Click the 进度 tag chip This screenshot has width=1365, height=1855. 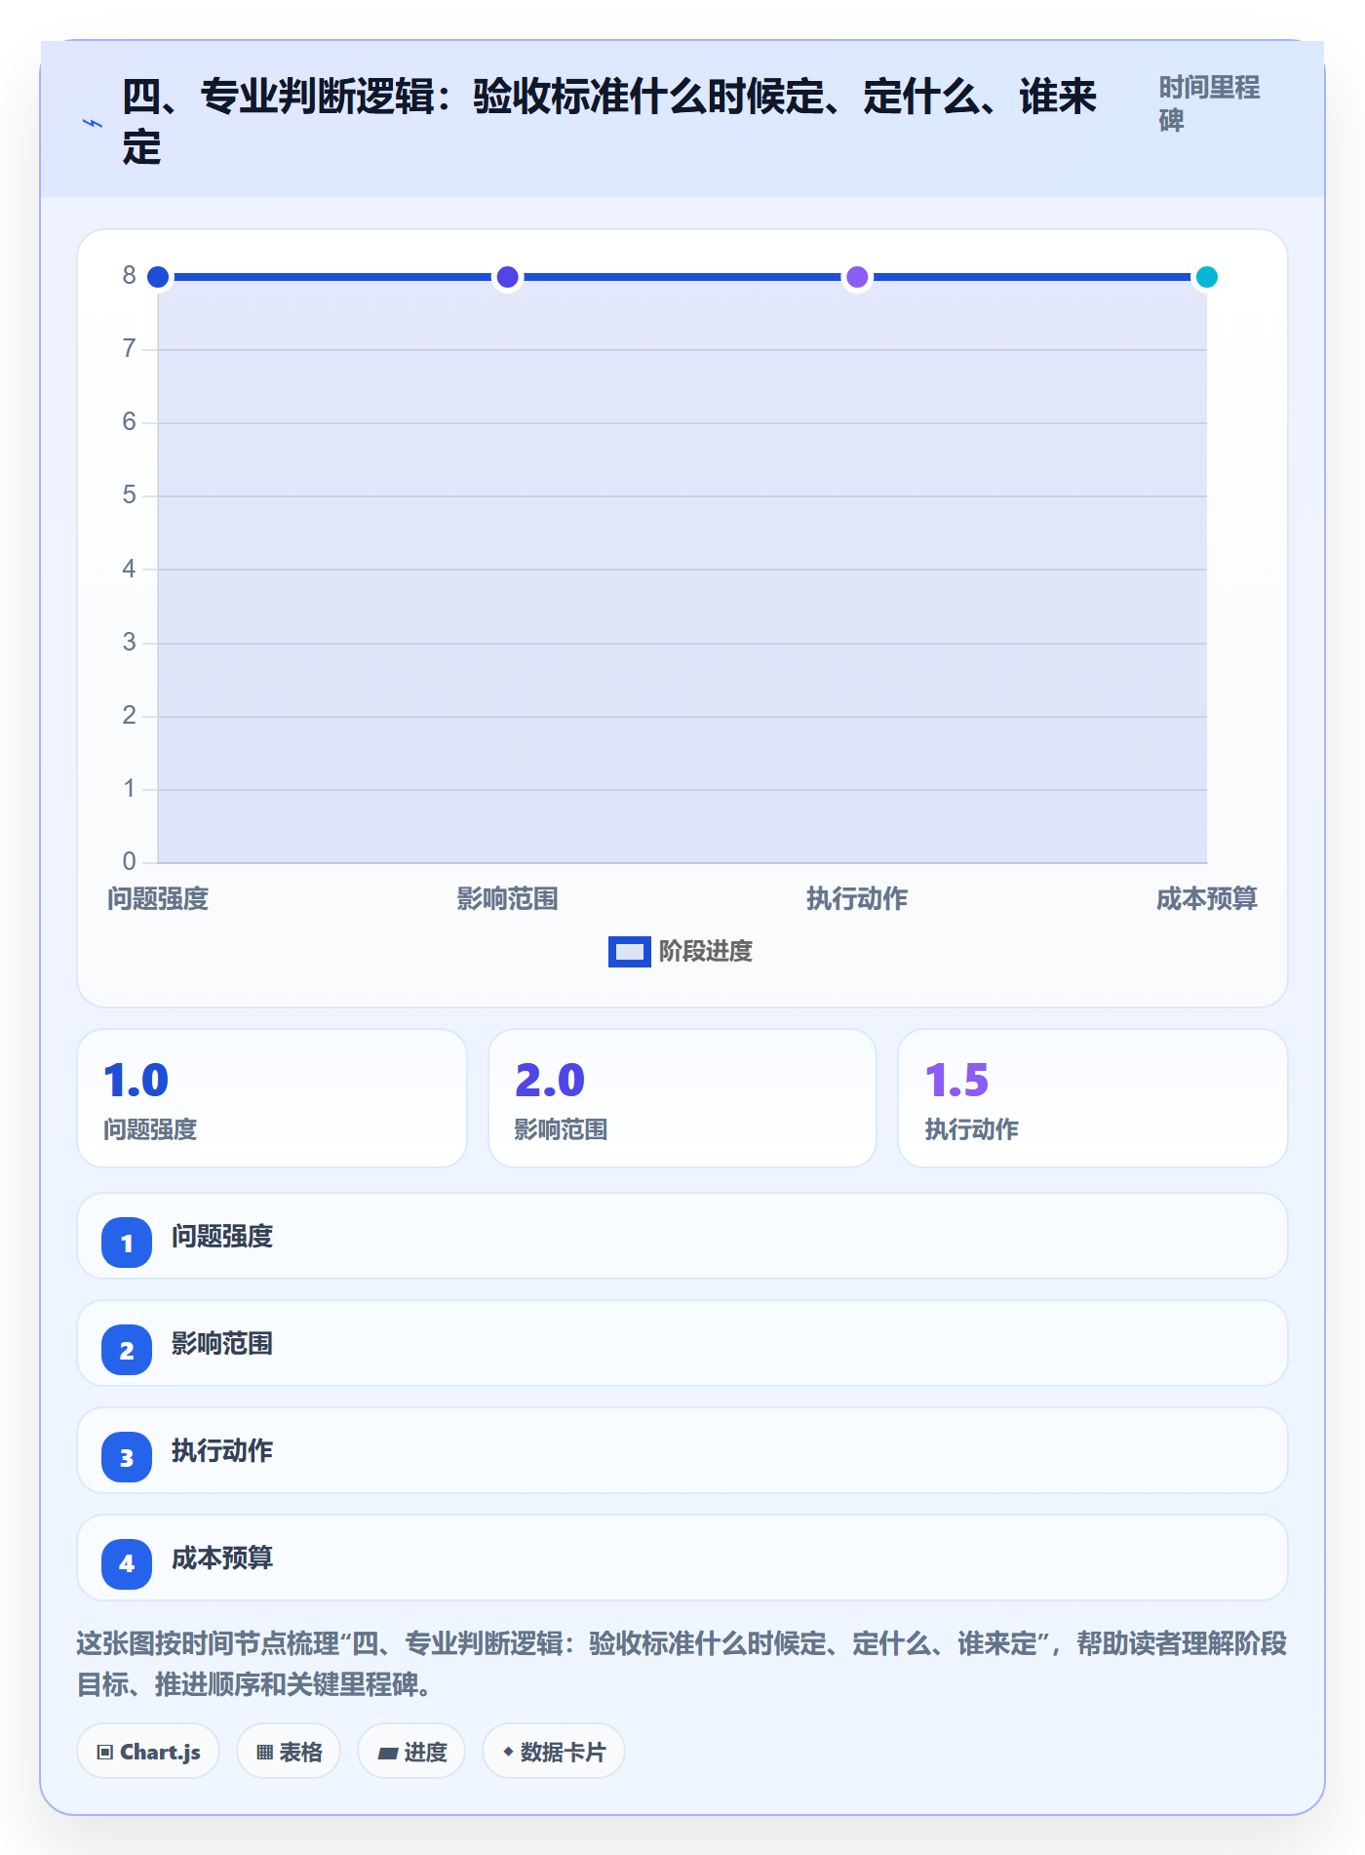(411, 1752)
